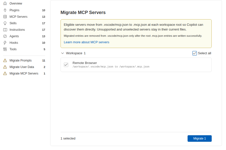
Task: Click the Migrate MCP Servers warning icon
Action: point(5,73)
